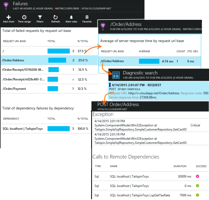This screenshot has height=200, width=209.
Task: Open the spGetTaxRate SQL dependency call
Action: point(150,195)
